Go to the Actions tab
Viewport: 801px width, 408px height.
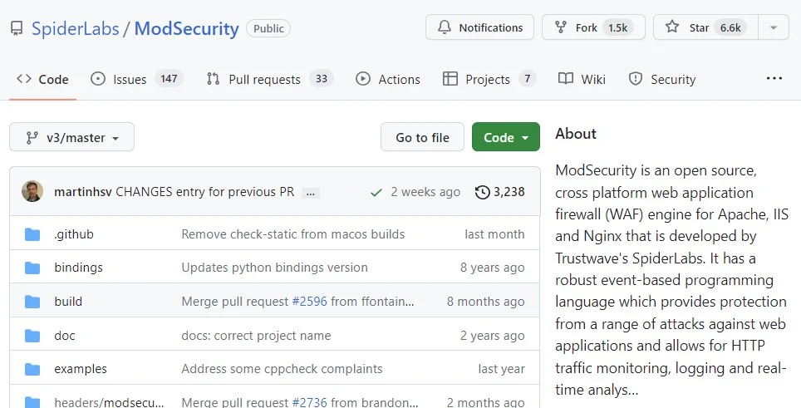(388, 79)
